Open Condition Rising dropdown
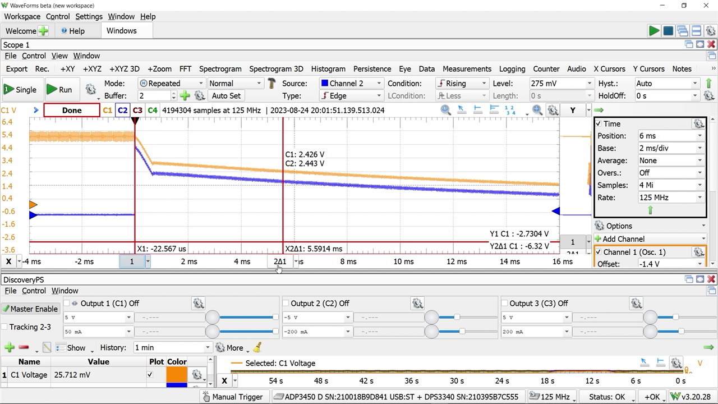Screen dimensions: 718x404 462,84
